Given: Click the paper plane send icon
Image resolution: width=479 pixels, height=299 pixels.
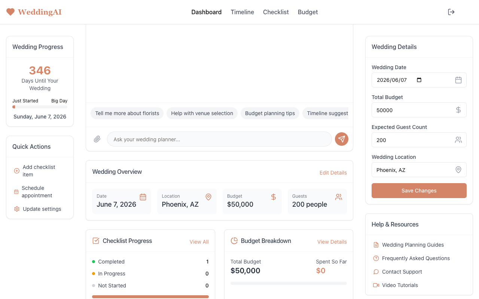Looking at the screenshot, I should [x=341, y=139].
